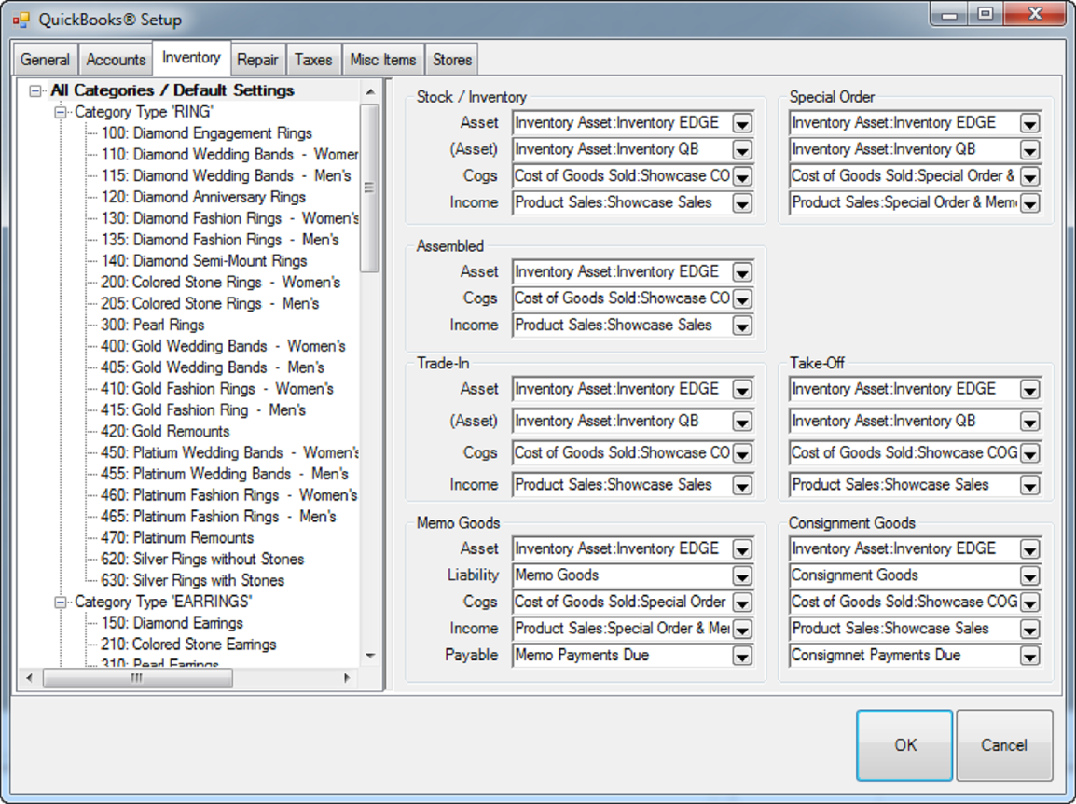
Task: Open the Take-Off Cogs dropdown
Action: [1029, 454]
